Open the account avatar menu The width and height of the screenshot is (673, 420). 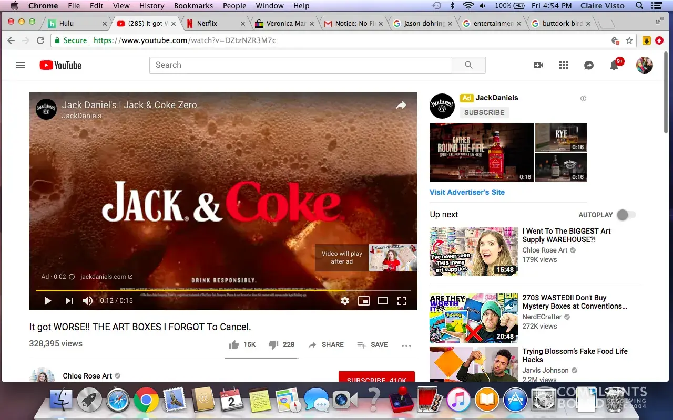(x=645, y=65)
